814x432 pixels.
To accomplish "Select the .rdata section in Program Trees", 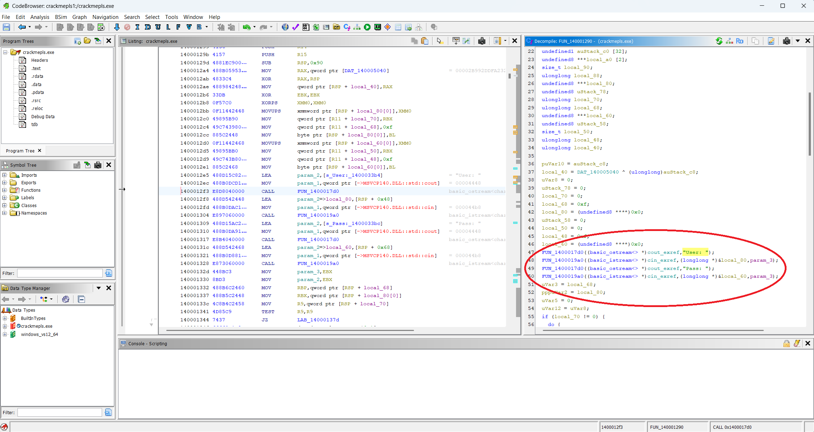I will (37, 76).
